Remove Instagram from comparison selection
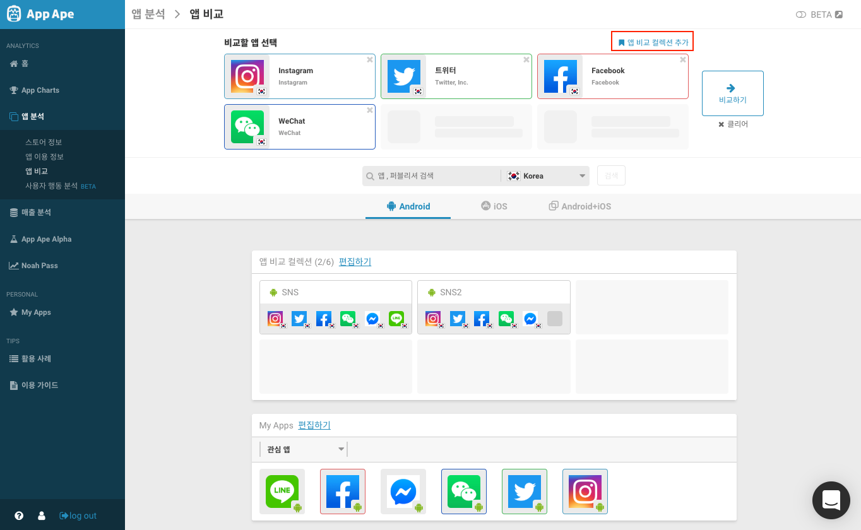Viewport: 861px width, 530px height. [x=370, y=60]
